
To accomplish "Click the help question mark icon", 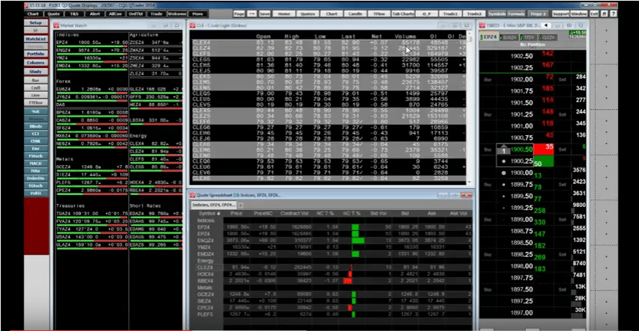I will pyautogui.click(x=614, y=14).
